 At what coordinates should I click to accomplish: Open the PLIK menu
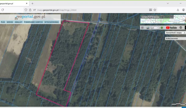pyautogui.click(x=3, y=22)
